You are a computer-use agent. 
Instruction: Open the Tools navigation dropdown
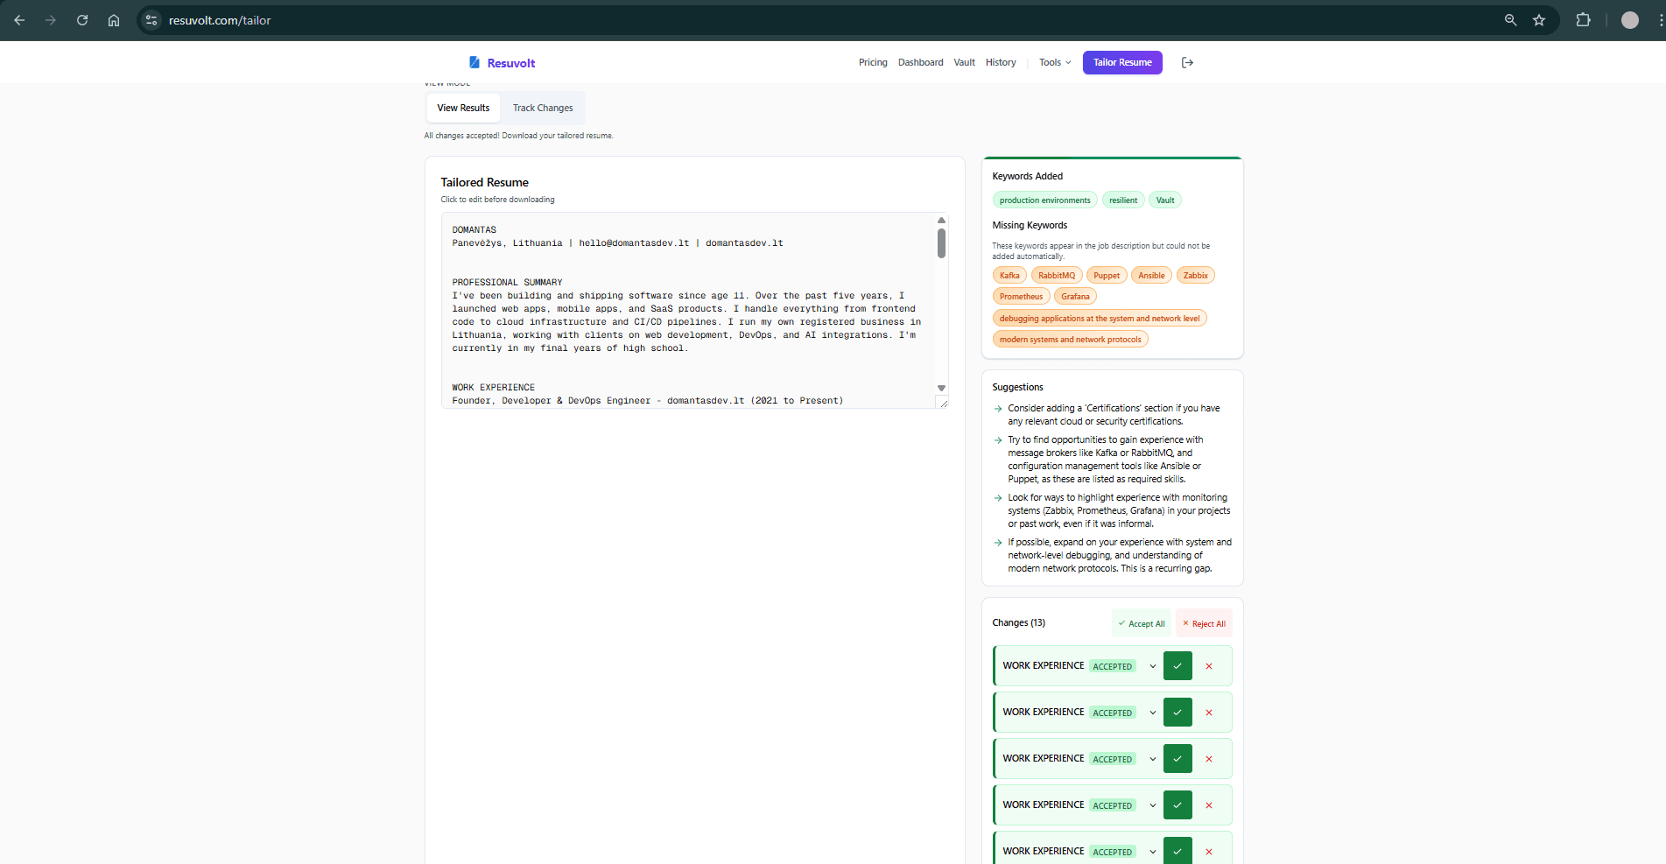[1054, 62]
